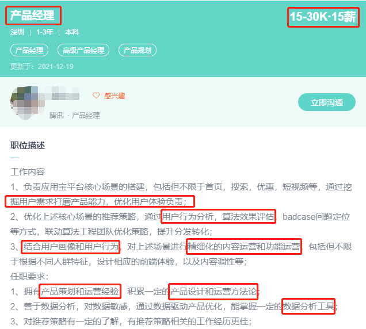The width and height of the screenshot is (366, 329).
Task: Select the 产品经理 tag pill
Action: tap(29, 50)
